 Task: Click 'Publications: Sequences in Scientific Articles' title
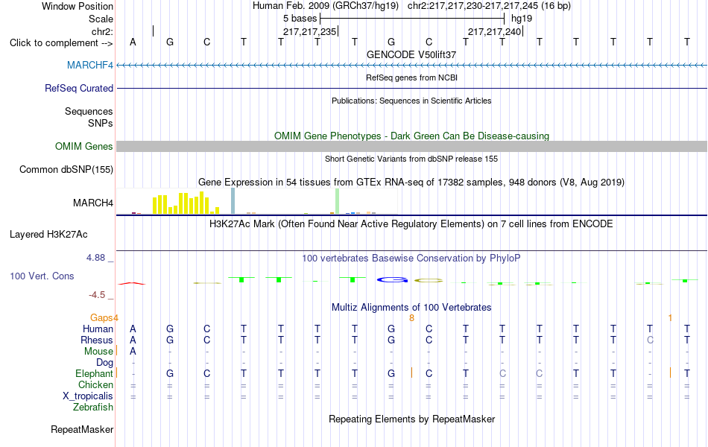pyautogui.click(x=411, y=101)
